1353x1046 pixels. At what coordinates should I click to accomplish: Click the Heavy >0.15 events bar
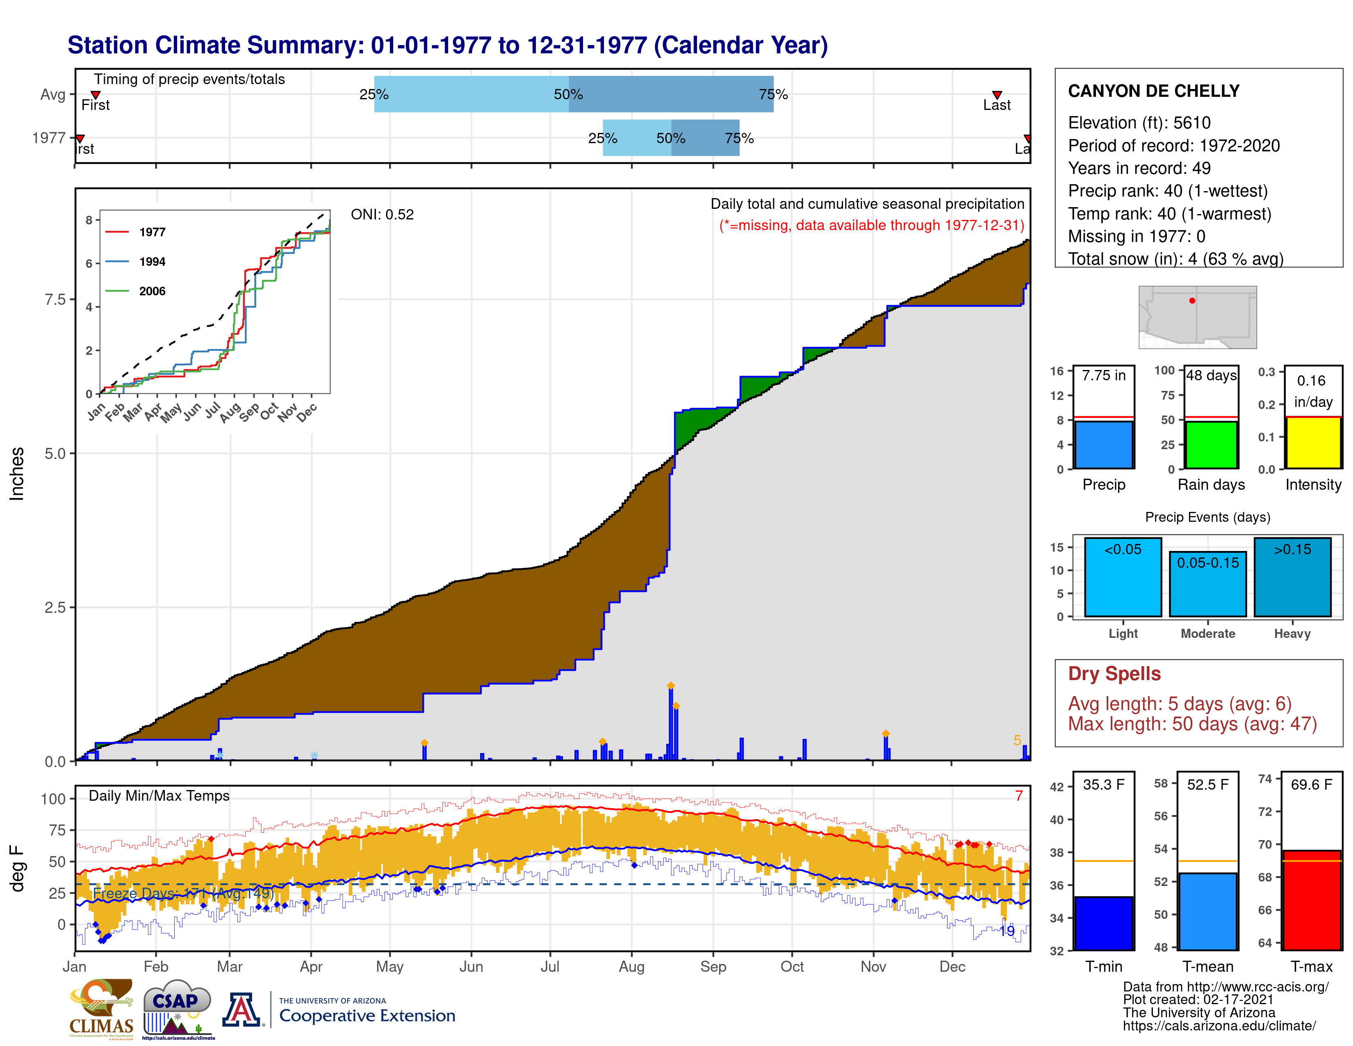coord(1292,577)
